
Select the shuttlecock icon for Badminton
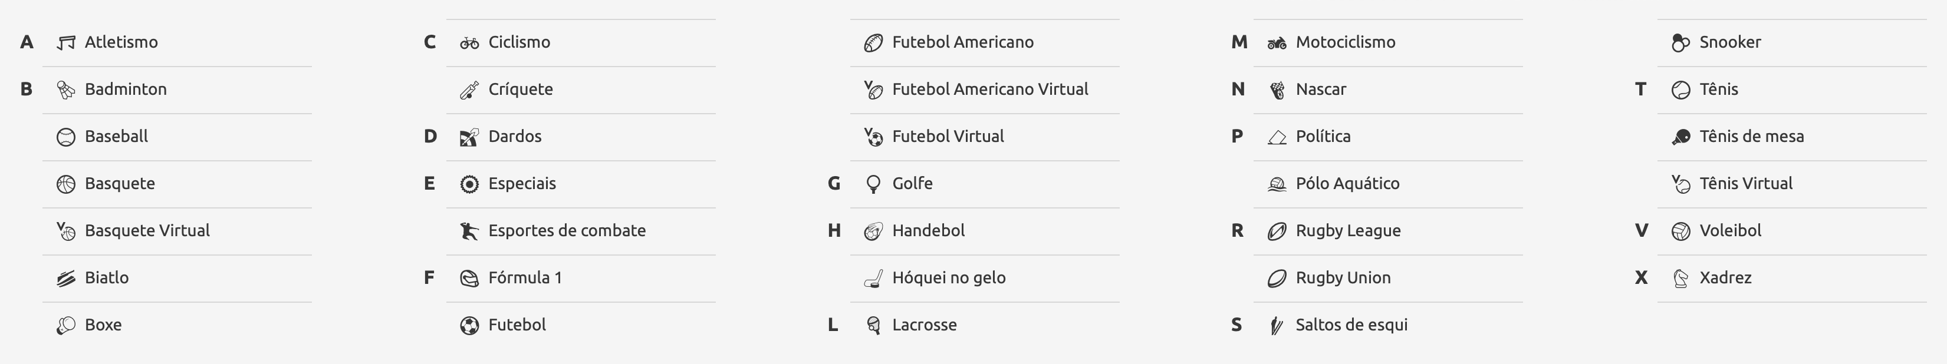tap(66, 90)
